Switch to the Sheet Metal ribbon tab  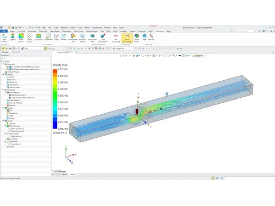[x=54, y=31]
